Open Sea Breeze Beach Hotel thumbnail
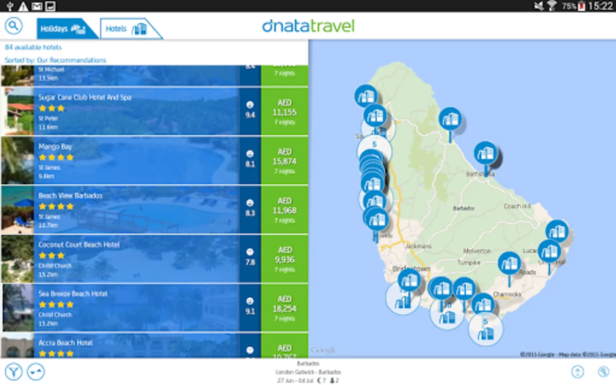The image size is (616, 385). (18, 308)
